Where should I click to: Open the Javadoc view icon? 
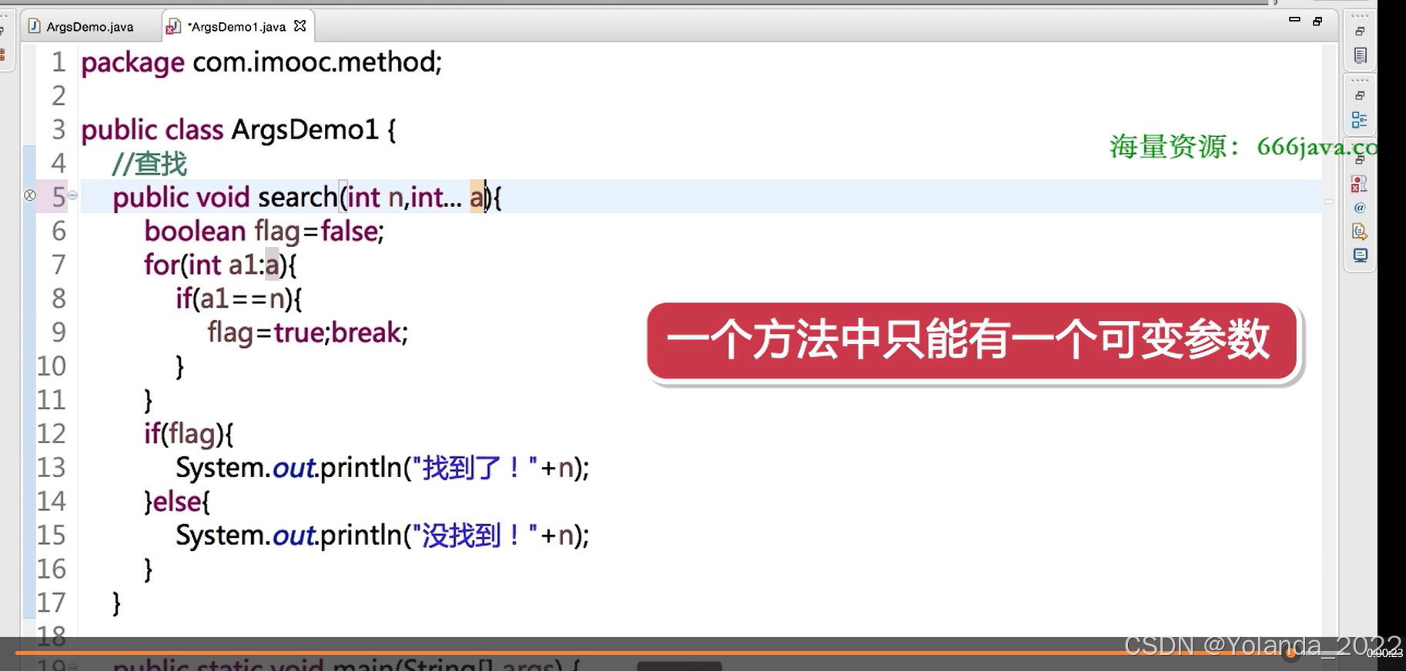click(x=1360, y=208)
